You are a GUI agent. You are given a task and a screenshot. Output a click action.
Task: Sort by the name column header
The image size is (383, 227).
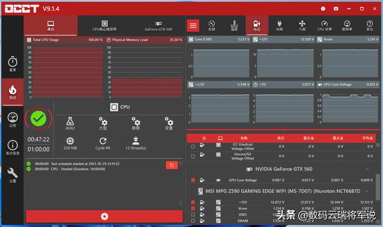coord(244,138)
